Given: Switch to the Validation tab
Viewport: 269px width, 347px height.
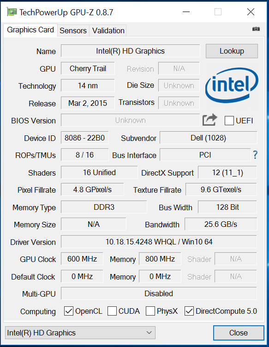Looking at the screenshot, I should click(108, 30).
